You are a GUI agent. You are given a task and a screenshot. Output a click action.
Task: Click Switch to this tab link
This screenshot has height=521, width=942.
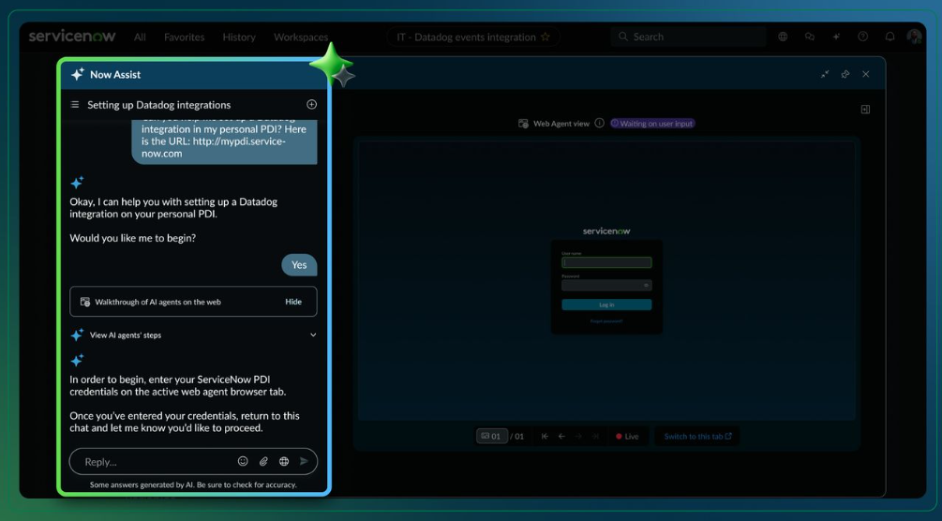coord(697,436)
